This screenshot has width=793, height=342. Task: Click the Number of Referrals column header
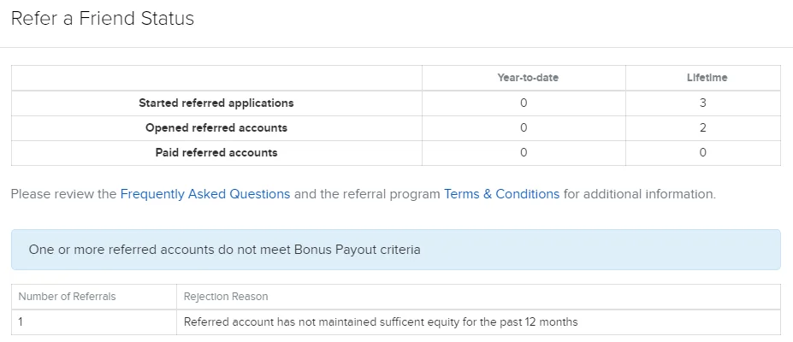(67, 297)
